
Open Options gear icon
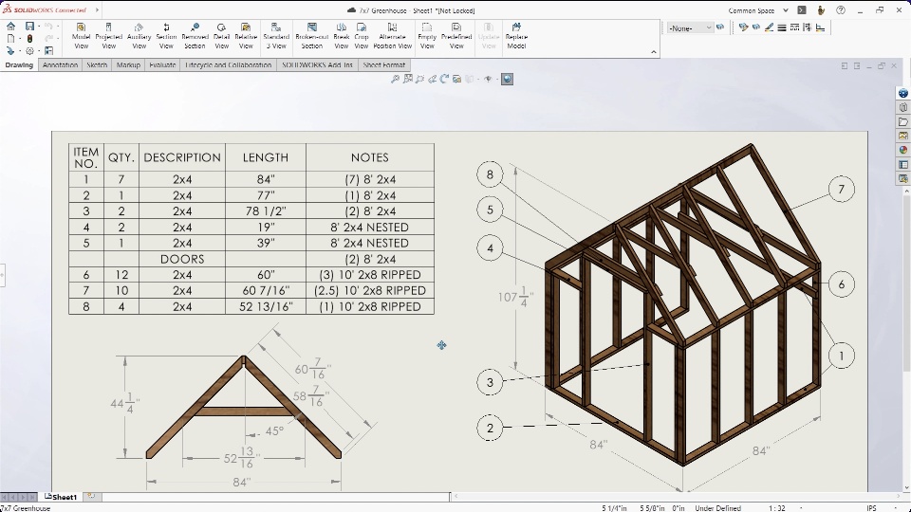pyautogui.click(x=29, y=51)
